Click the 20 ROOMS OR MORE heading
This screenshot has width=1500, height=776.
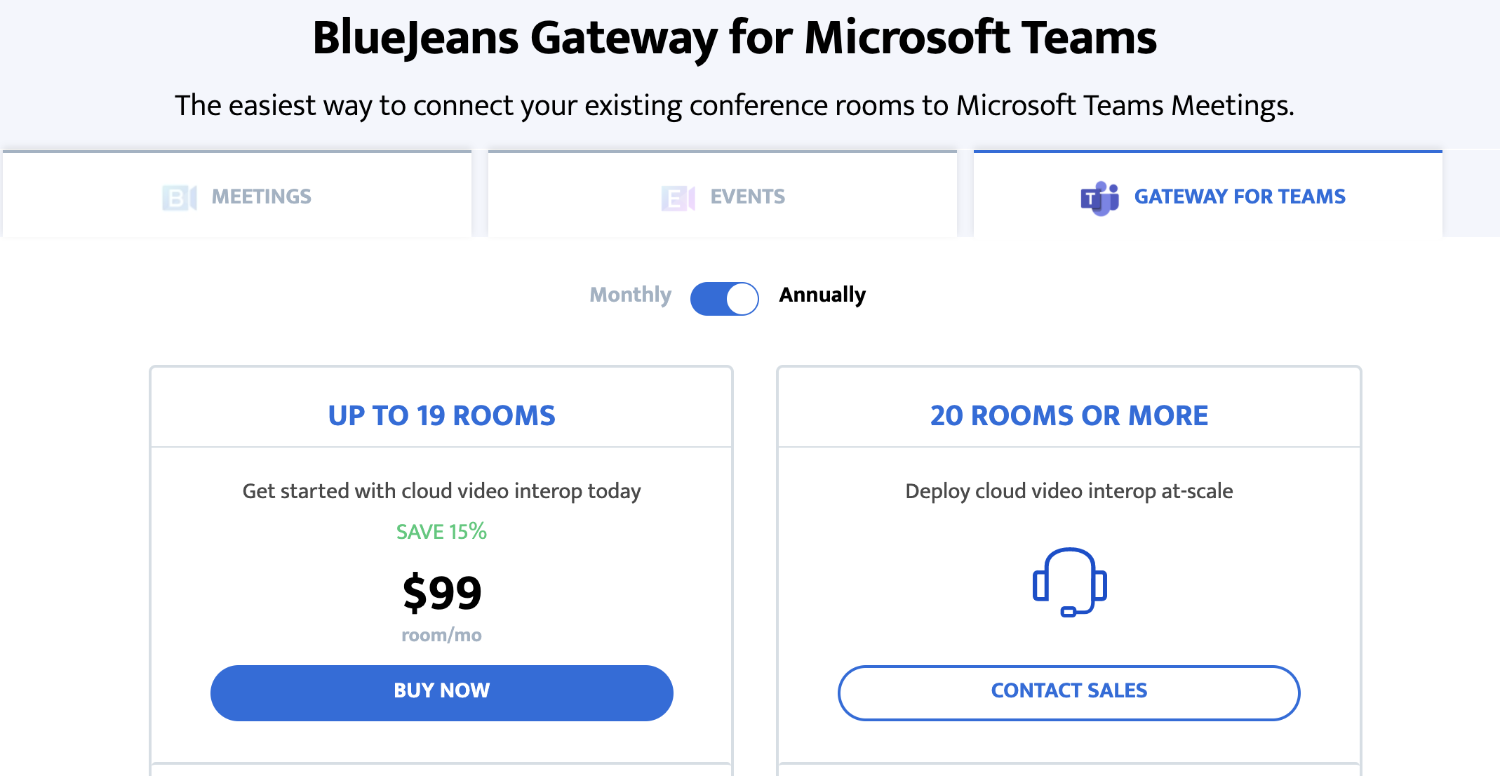pos(1069,415)
